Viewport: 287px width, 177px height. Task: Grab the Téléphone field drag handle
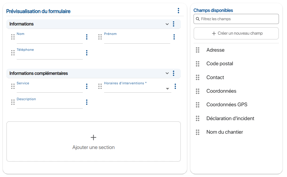(13, 53)
